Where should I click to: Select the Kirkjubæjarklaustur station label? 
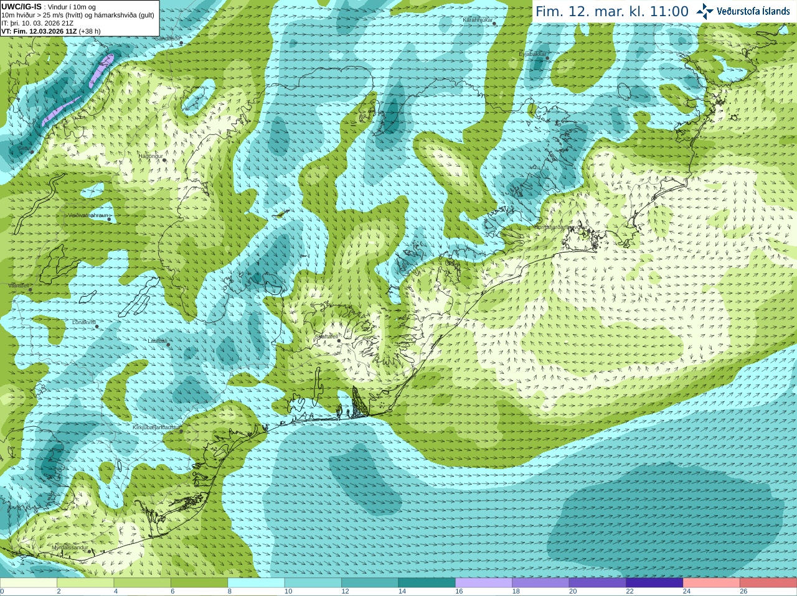pos(156,427)
